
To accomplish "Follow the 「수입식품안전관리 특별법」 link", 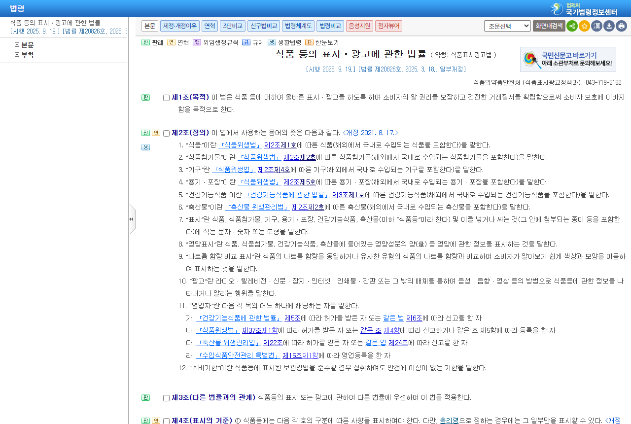I will 238,355.
